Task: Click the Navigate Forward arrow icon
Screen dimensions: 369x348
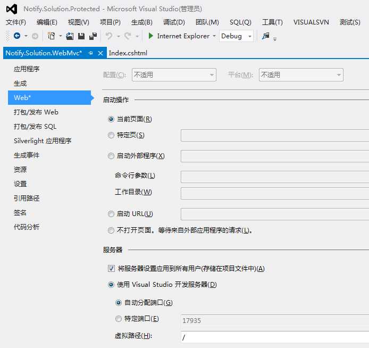Action: (x=35, y=36)
